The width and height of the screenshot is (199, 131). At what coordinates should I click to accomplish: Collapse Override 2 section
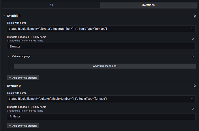coord(3,86)
